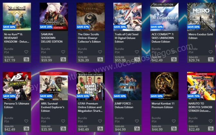216x135 pixels.
Task: Wishlist Ni no Kuni II heart toggle
Action: [26, 52]
